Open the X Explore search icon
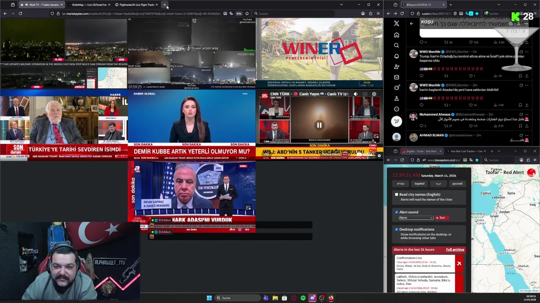The width and height of the screenshot is (540, 303). point(396,45)
